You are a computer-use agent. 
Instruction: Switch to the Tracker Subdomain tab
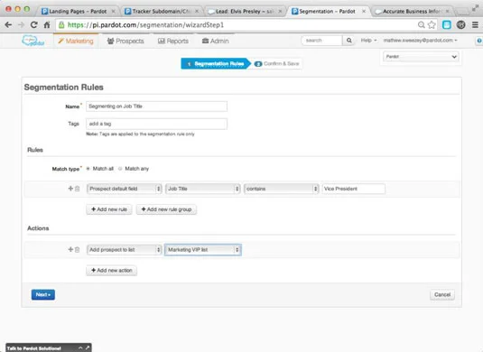[x=162, y=11]
